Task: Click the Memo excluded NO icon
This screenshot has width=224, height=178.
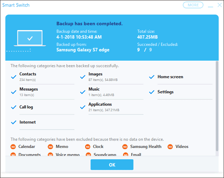Action: 51,147
